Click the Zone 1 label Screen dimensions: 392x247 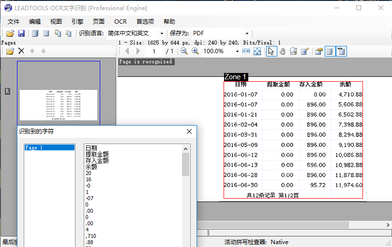pos(236,77)
